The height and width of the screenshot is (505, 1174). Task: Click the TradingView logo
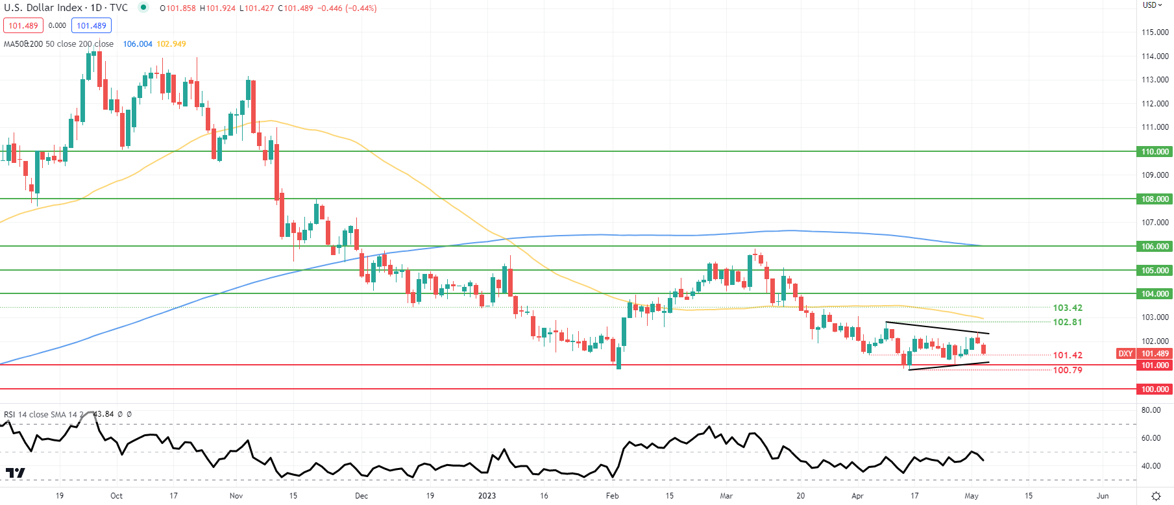click(x=15, y=473)
